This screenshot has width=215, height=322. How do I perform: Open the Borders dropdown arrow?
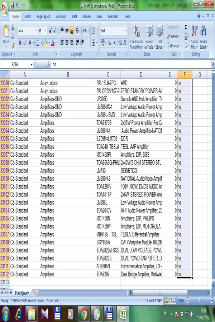[x=41, y=43]
